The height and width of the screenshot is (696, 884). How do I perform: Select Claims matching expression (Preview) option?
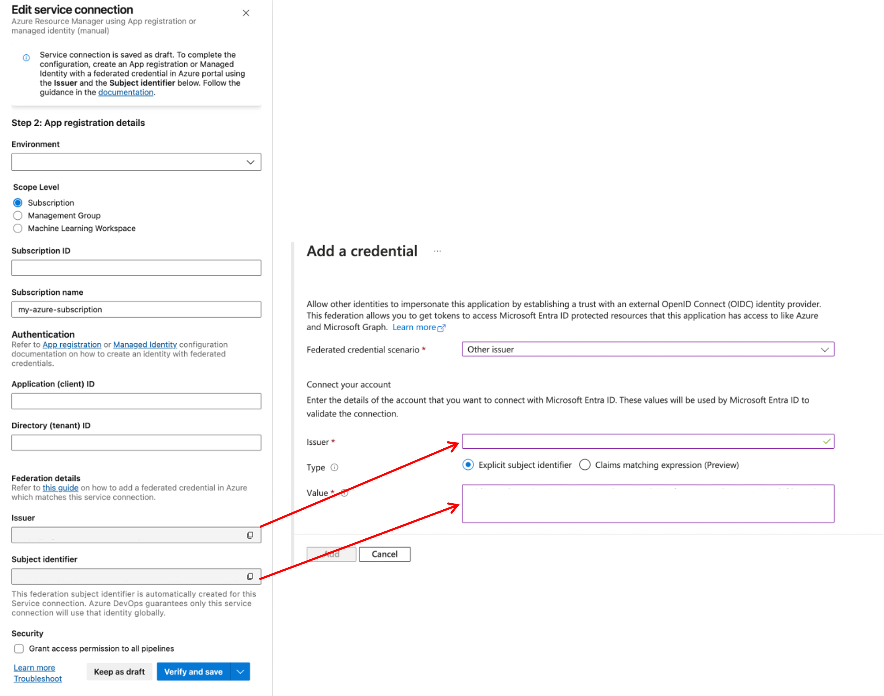pyautogui.click(x=585, y=465)
